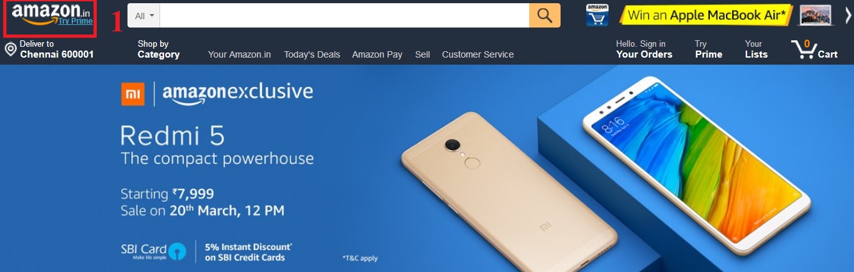Click the orange Mi logo

(x=132, y=94)
